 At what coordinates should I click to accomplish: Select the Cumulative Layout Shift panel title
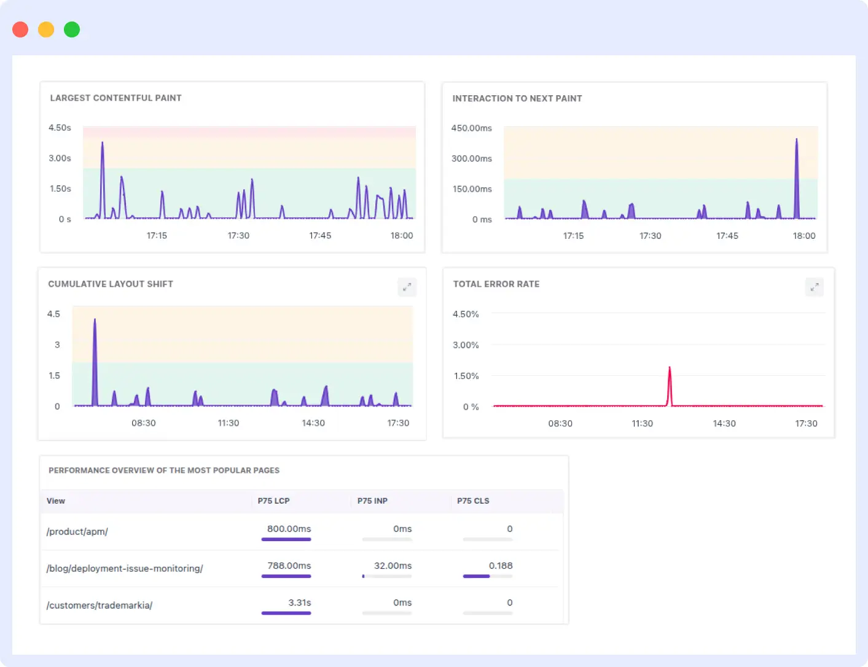pyautogui.click(x=111, y=284)
